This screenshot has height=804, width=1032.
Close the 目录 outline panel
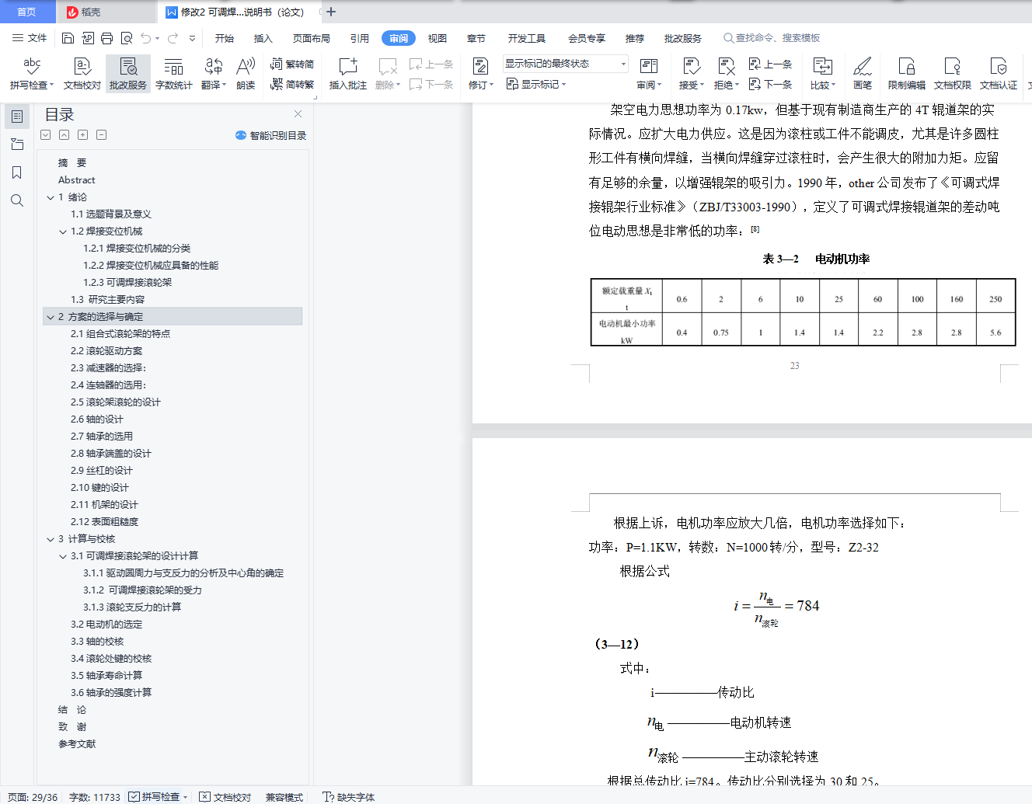[297, 115]
